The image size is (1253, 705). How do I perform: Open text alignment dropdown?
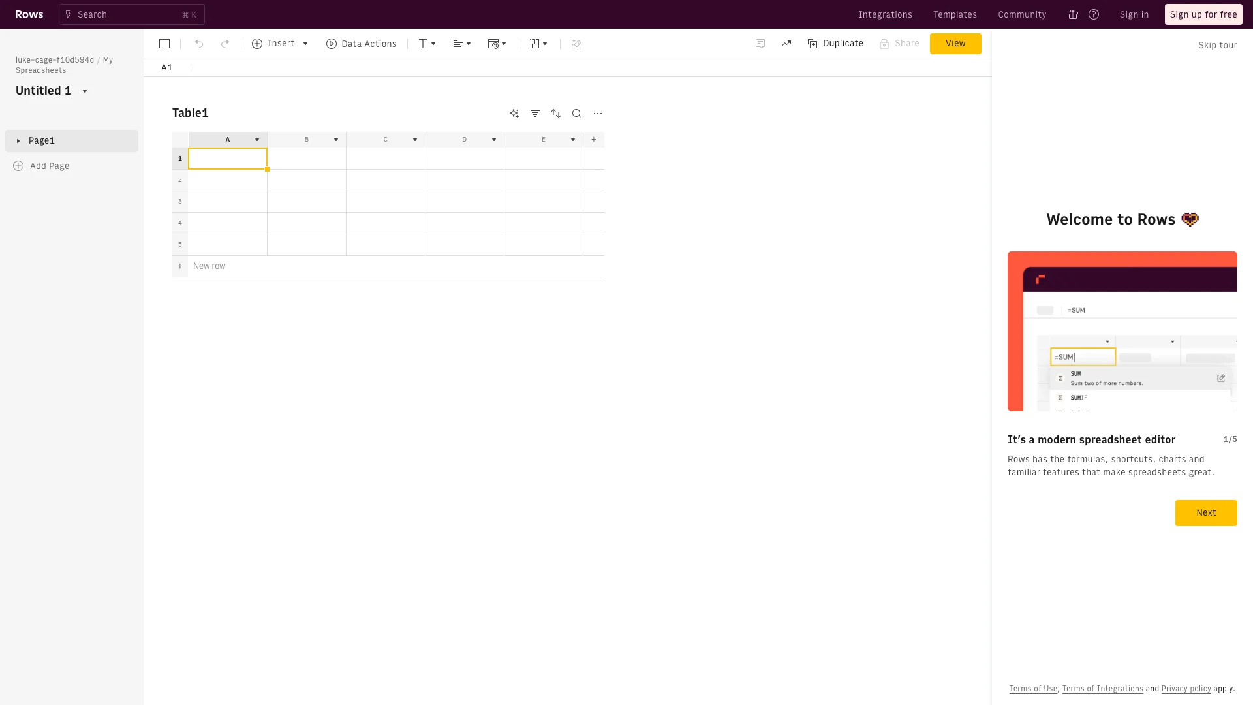pos(461,44)
